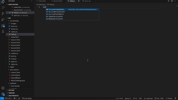Open lesson5.html in Open Editors list

click(x=18, y=10)
